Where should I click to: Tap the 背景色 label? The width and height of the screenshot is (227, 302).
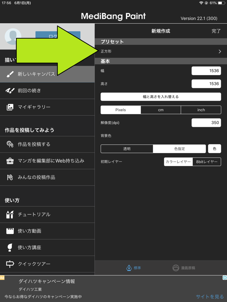coord(106,136)
